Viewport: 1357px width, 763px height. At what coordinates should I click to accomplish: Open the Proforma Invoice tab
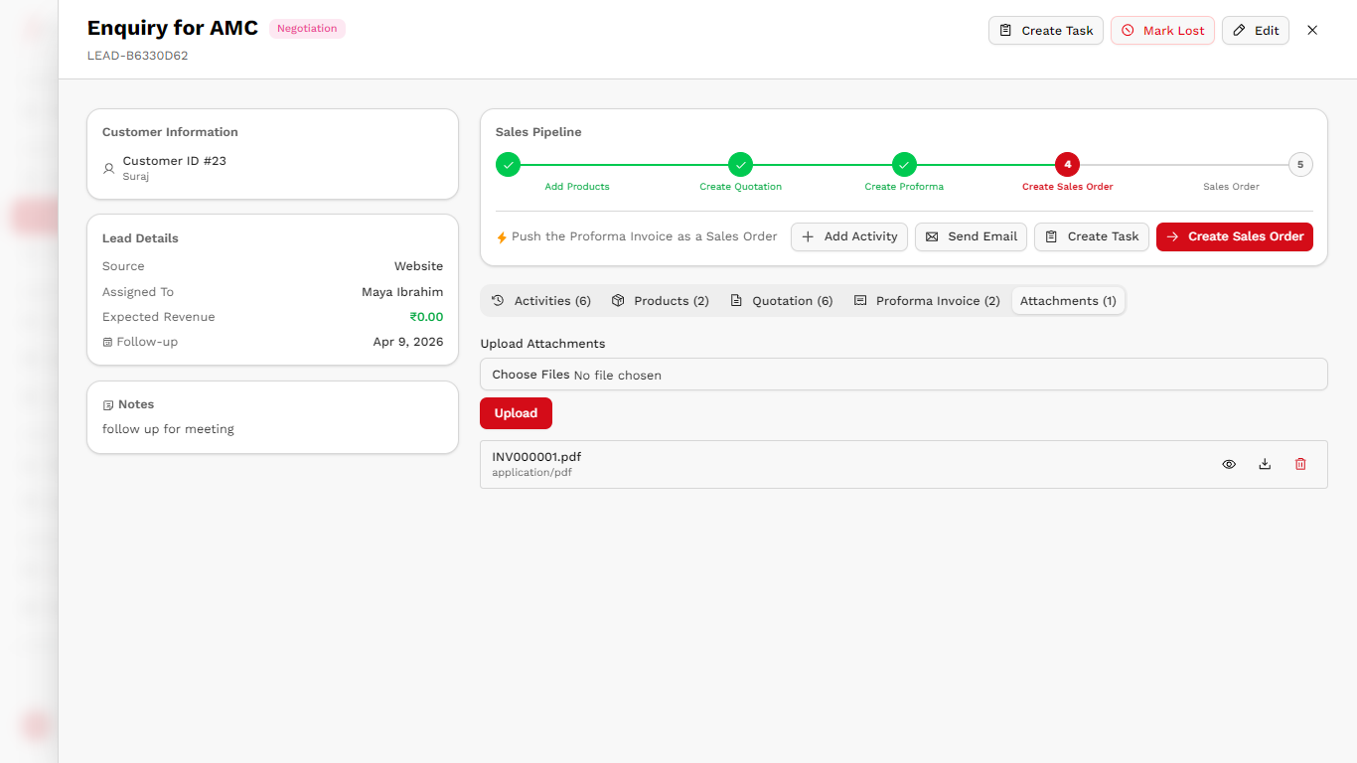tap(926, 300)
